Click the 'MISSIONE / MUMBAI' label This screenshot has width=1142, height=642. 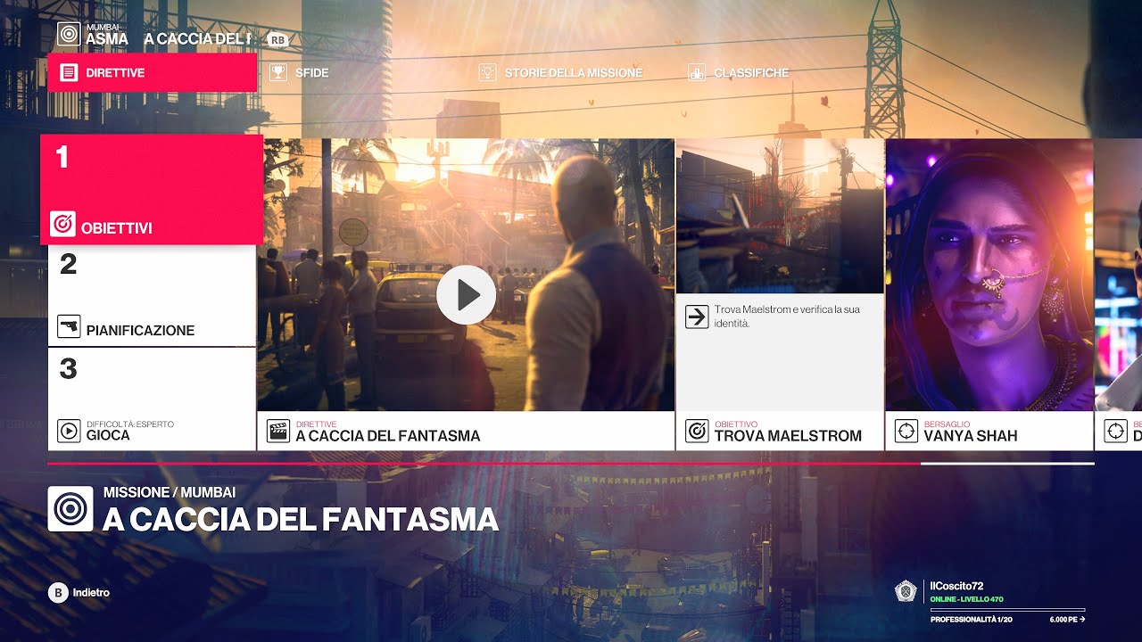pos(170,492)
